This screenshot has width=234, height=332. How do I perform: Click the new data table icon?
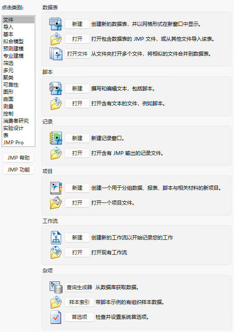tap(56, 24)
